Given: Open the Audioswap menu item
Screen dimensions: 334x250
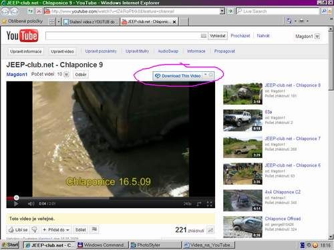Looking at the screenshot, I should (x=168, y=51).
